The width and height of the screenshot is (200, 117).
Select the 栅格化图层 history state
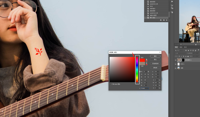pos(156,15)
